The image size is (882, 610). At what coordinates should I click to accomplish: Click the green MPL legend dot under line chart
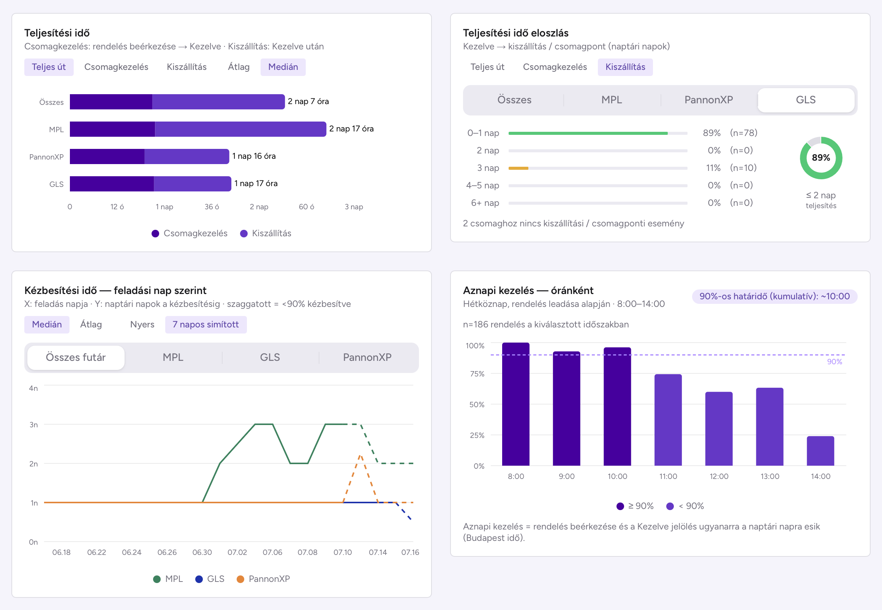pos(156,579)
